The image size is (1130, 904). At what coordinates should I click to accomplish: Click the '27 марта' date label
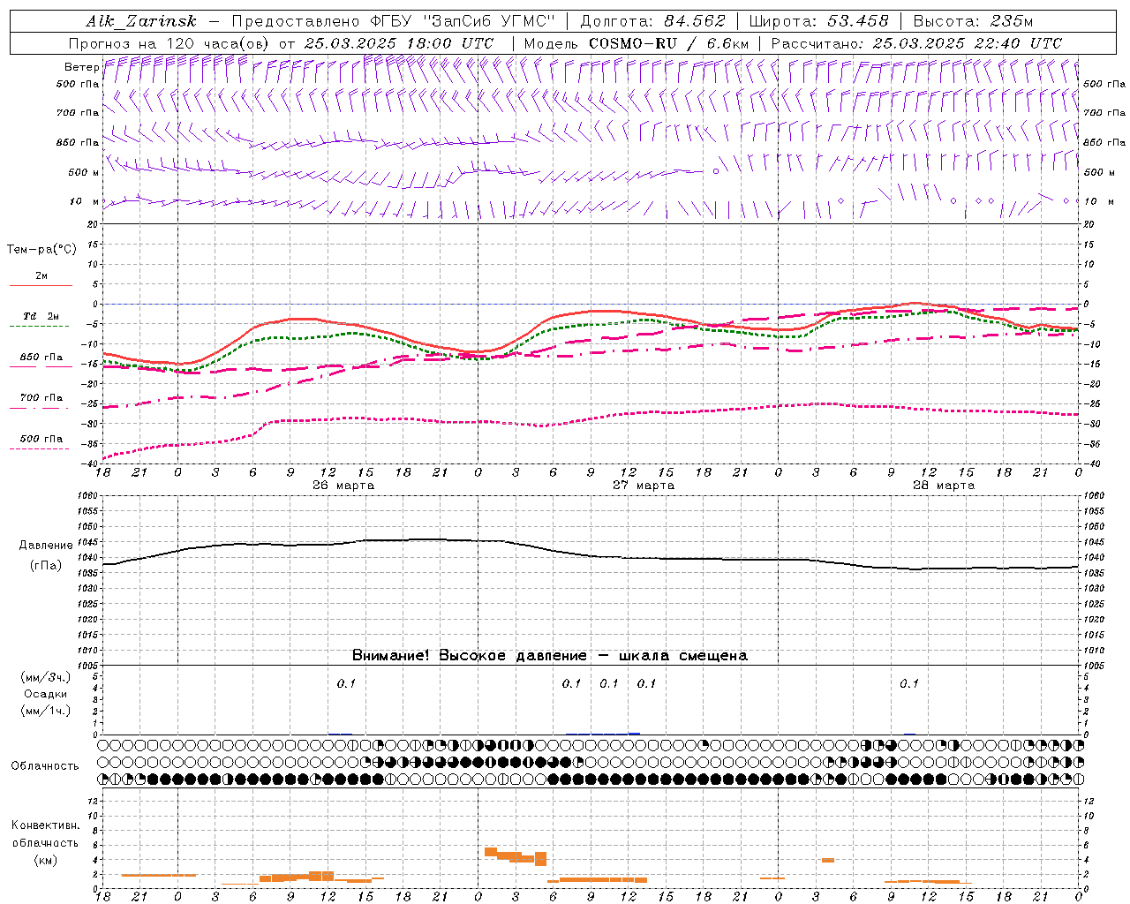[644, 486]
